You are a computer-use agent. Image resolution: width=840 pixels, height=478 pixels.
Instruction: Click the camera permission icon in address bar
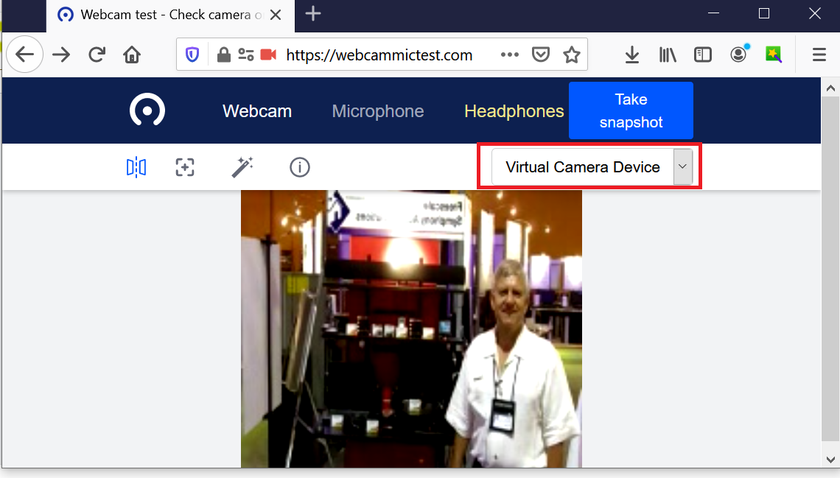pyautogui.click(x=267, y=54)
